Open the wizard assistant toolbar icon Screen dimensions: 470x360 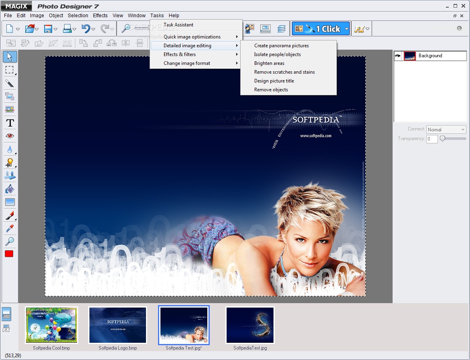[249, 29]
